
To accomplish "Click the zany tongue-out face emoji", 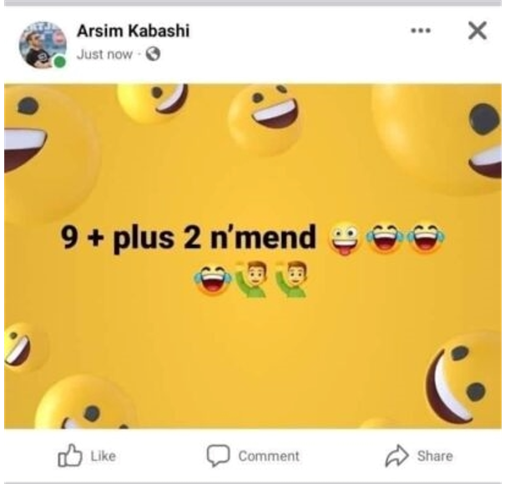I will pos(344,238).
